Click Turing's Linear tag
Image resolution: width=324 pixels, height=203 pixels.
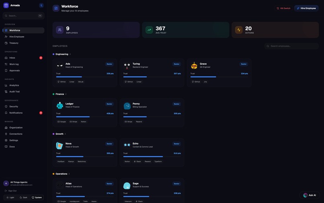[139, 82]
